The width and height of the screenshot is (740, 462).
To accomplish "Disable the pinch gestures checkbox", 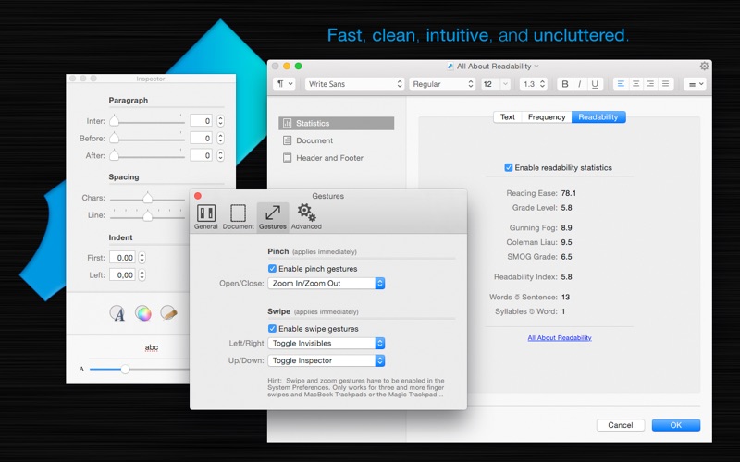I will (272, 269).
